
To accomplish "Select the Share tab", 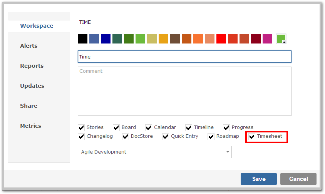I will click(29, 106).
